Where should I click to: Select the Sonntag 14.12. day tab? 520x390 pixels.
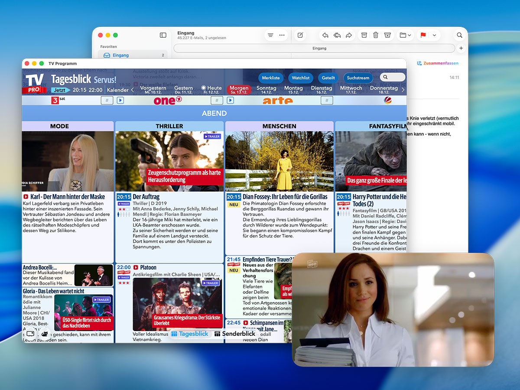pos(266,90)
